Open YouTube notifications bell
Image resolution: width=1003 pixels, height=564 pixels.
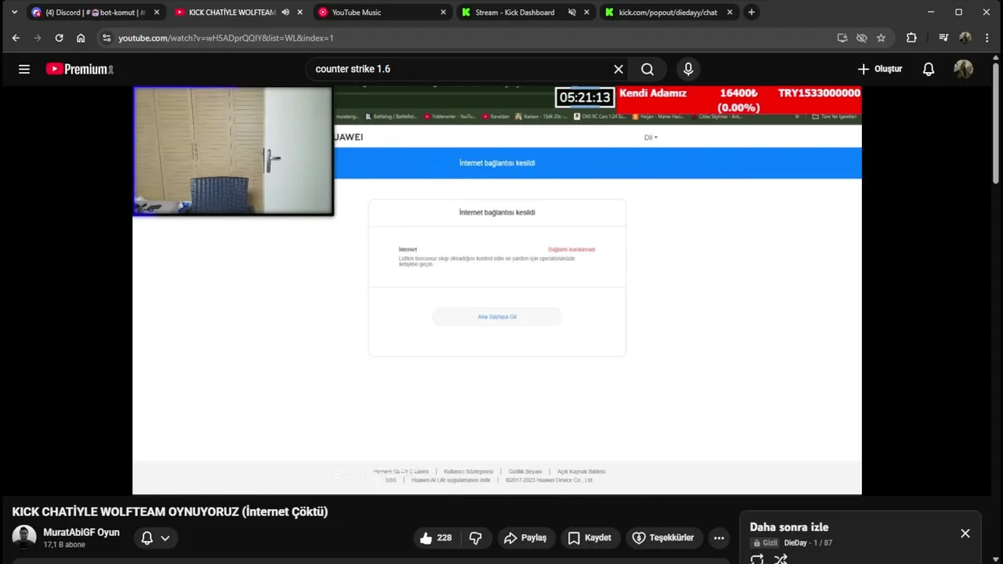pos(929,69)
